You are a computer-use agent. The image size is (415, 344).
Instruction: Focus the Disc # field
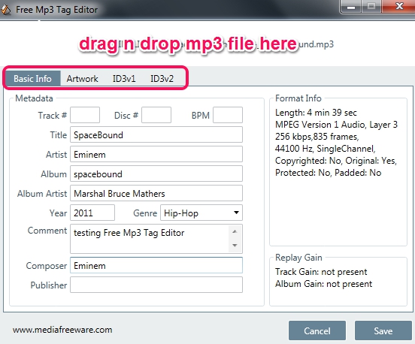pos(156,115)
